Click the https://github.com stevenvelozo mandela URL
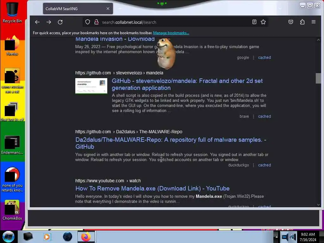Screen dimensions: 324x243 [x=119, y=73]
